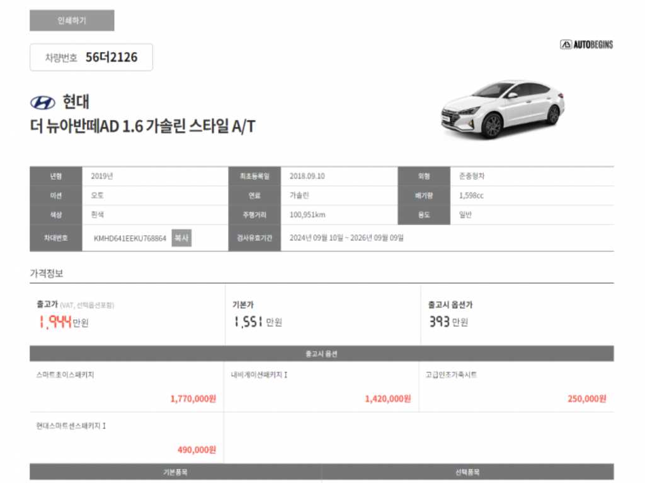This screenshot has width=645, height=483.
Task: Click the transmission value 오토
Action: 98,196
